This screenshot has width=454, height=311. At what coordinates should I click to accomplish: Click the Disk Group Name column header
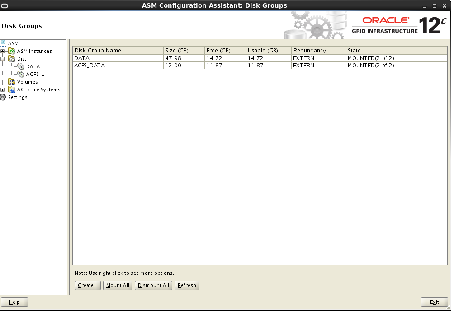point(118,50)
